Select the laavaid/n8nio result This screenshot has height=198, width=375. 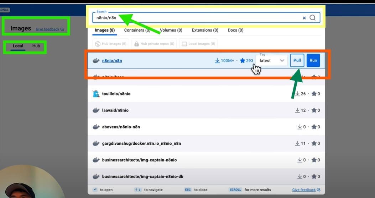pyautogui.click(x=206, y=110)
